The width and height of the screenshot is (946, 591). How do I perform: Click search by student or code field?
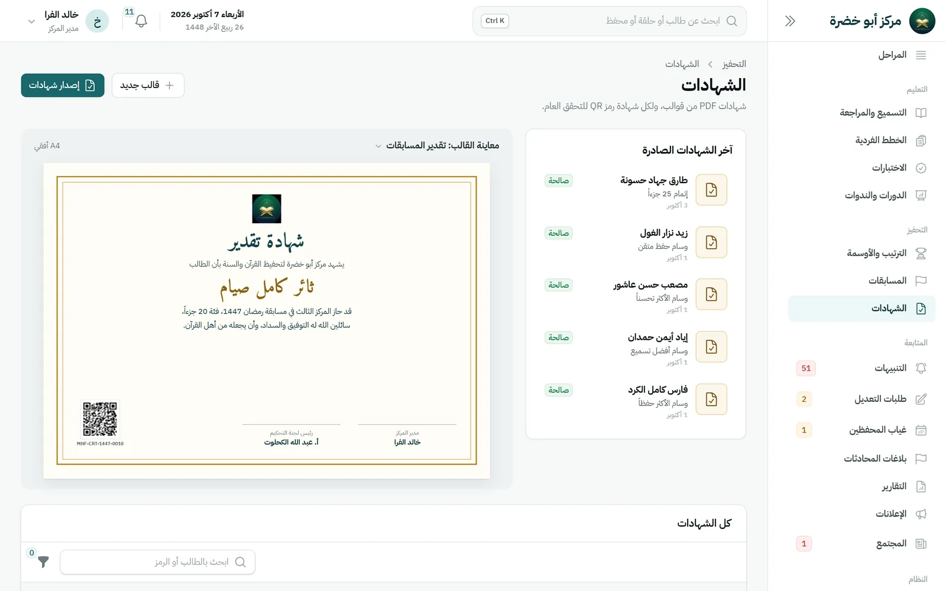(158, 562)
